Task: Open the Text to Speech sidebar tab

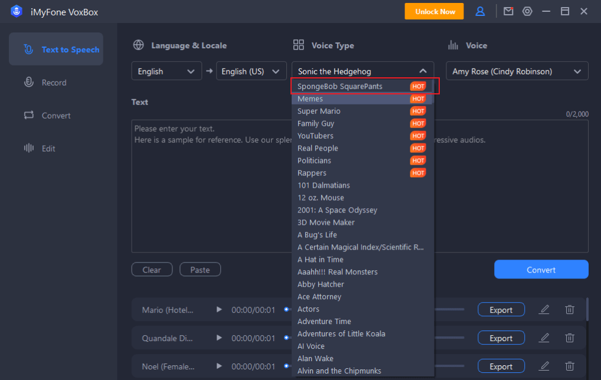Action: pos(56,49)
